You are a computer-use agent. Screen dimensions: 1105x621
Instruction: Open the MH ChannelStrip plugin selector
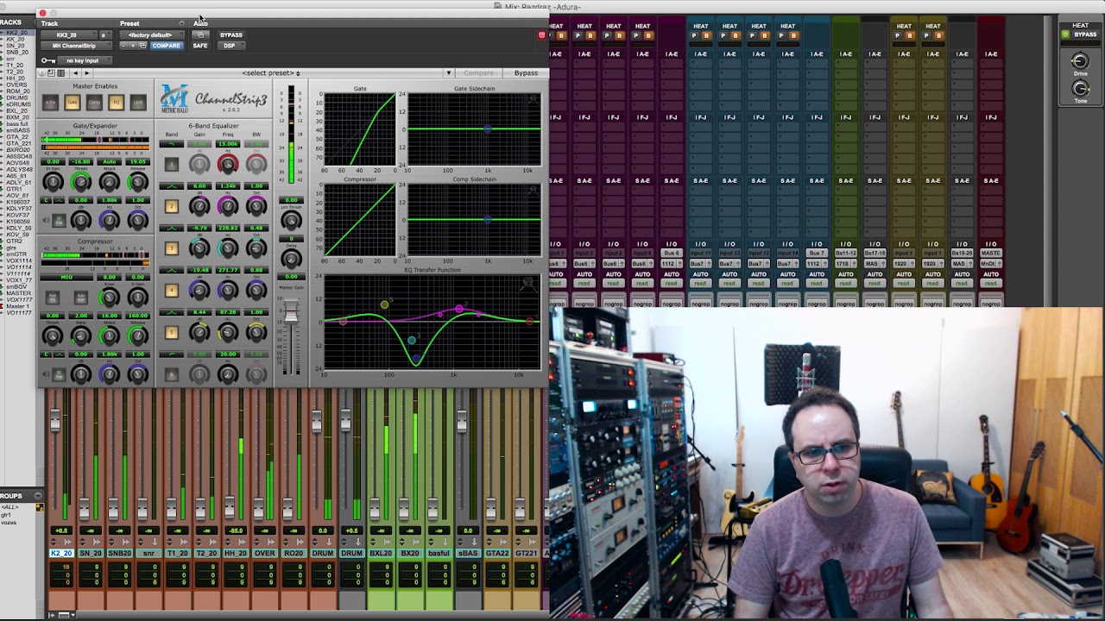[74, 46]
